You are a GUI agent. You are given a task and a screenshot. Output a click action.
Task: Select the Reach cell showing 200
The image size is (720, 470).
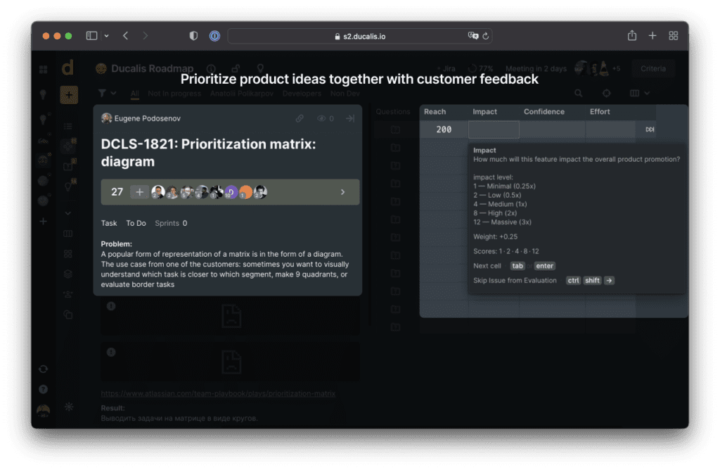point(444,129)
